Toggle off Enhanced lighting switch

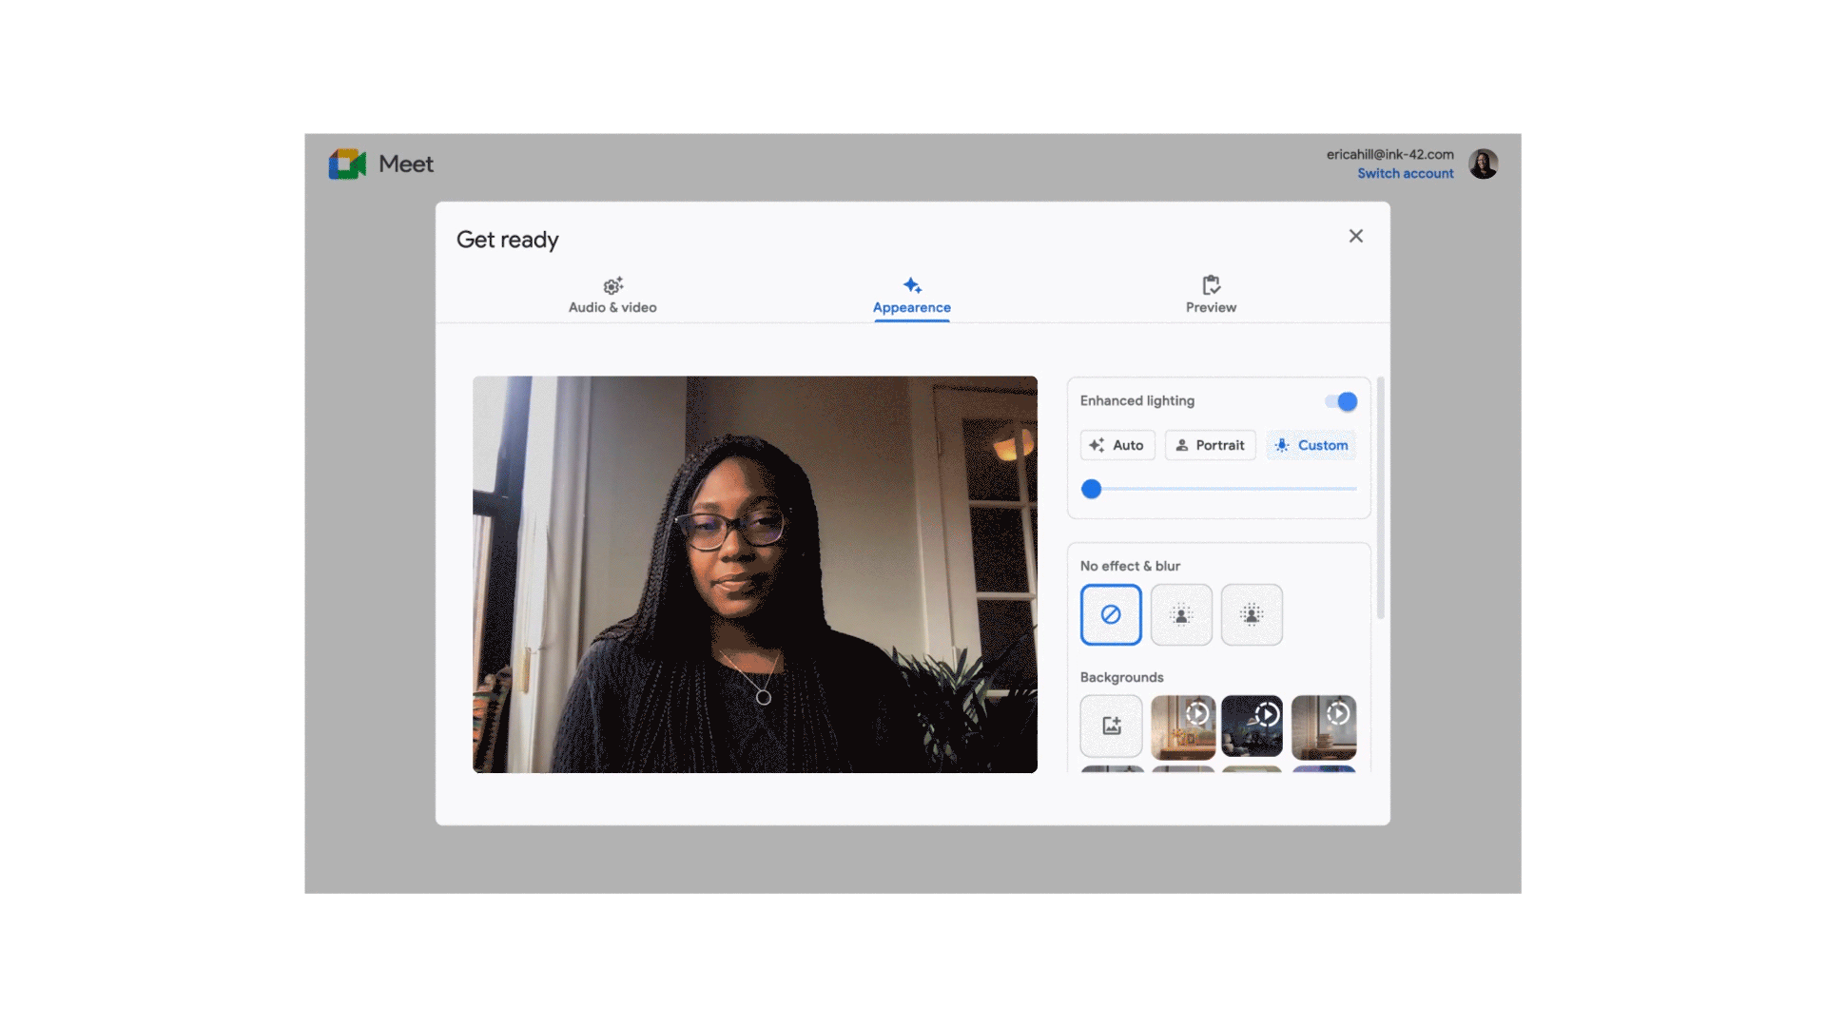click(x=1341, y=401)
